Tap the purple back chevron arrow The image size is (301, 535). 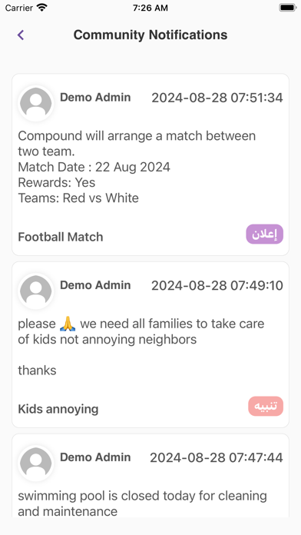pos(21,35)
